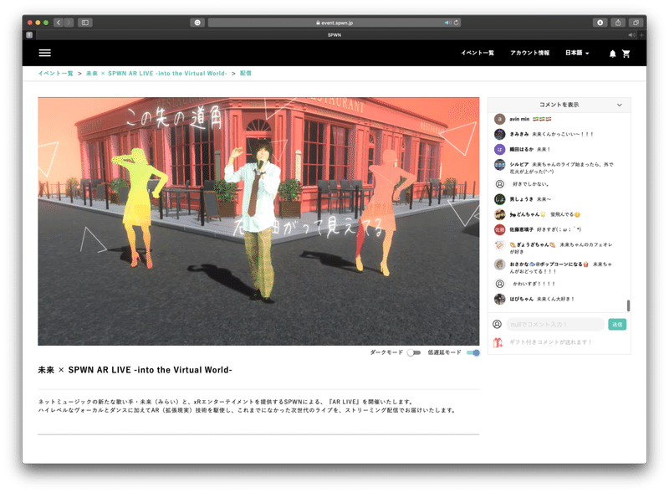
Task: Toggle low latency mode switch
Action: click(473, 352)
